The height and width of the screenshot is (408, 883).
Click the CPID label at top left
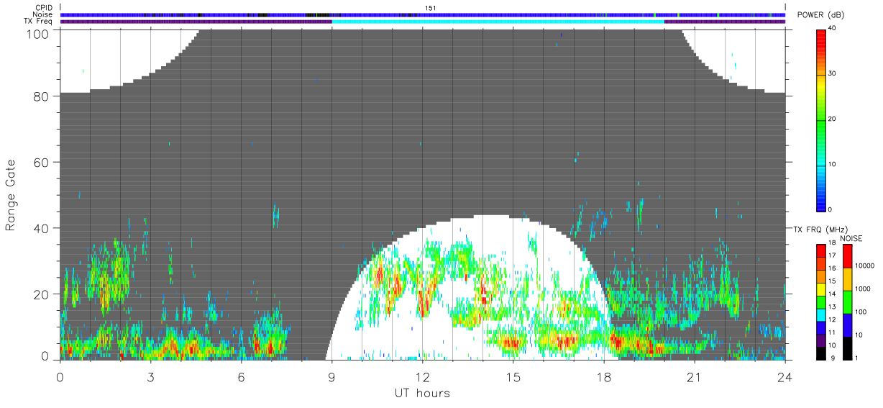pos(44,8)
